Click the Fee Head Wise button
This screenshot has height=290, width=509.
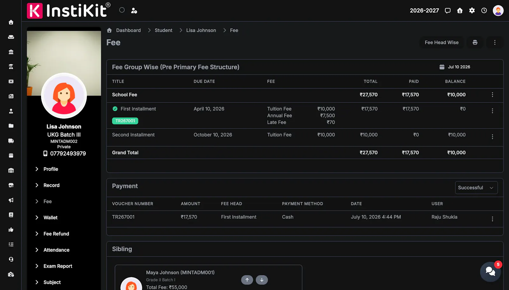tap(442, 42)
